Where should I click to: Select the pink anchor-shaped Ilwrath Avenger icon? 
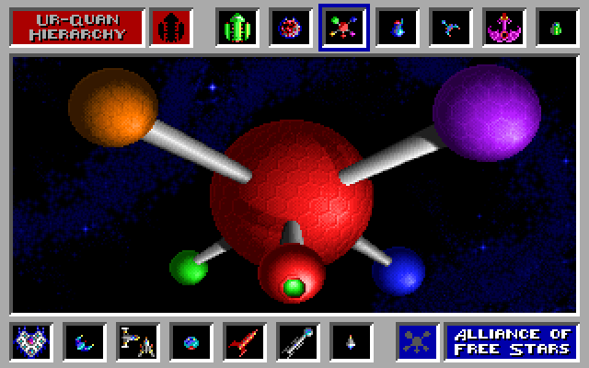tap(504, 28)
